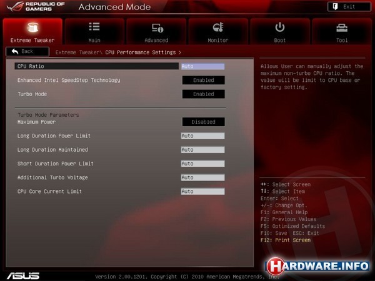Click Long Duration Maintained Auto field

(x=202, y=150)
